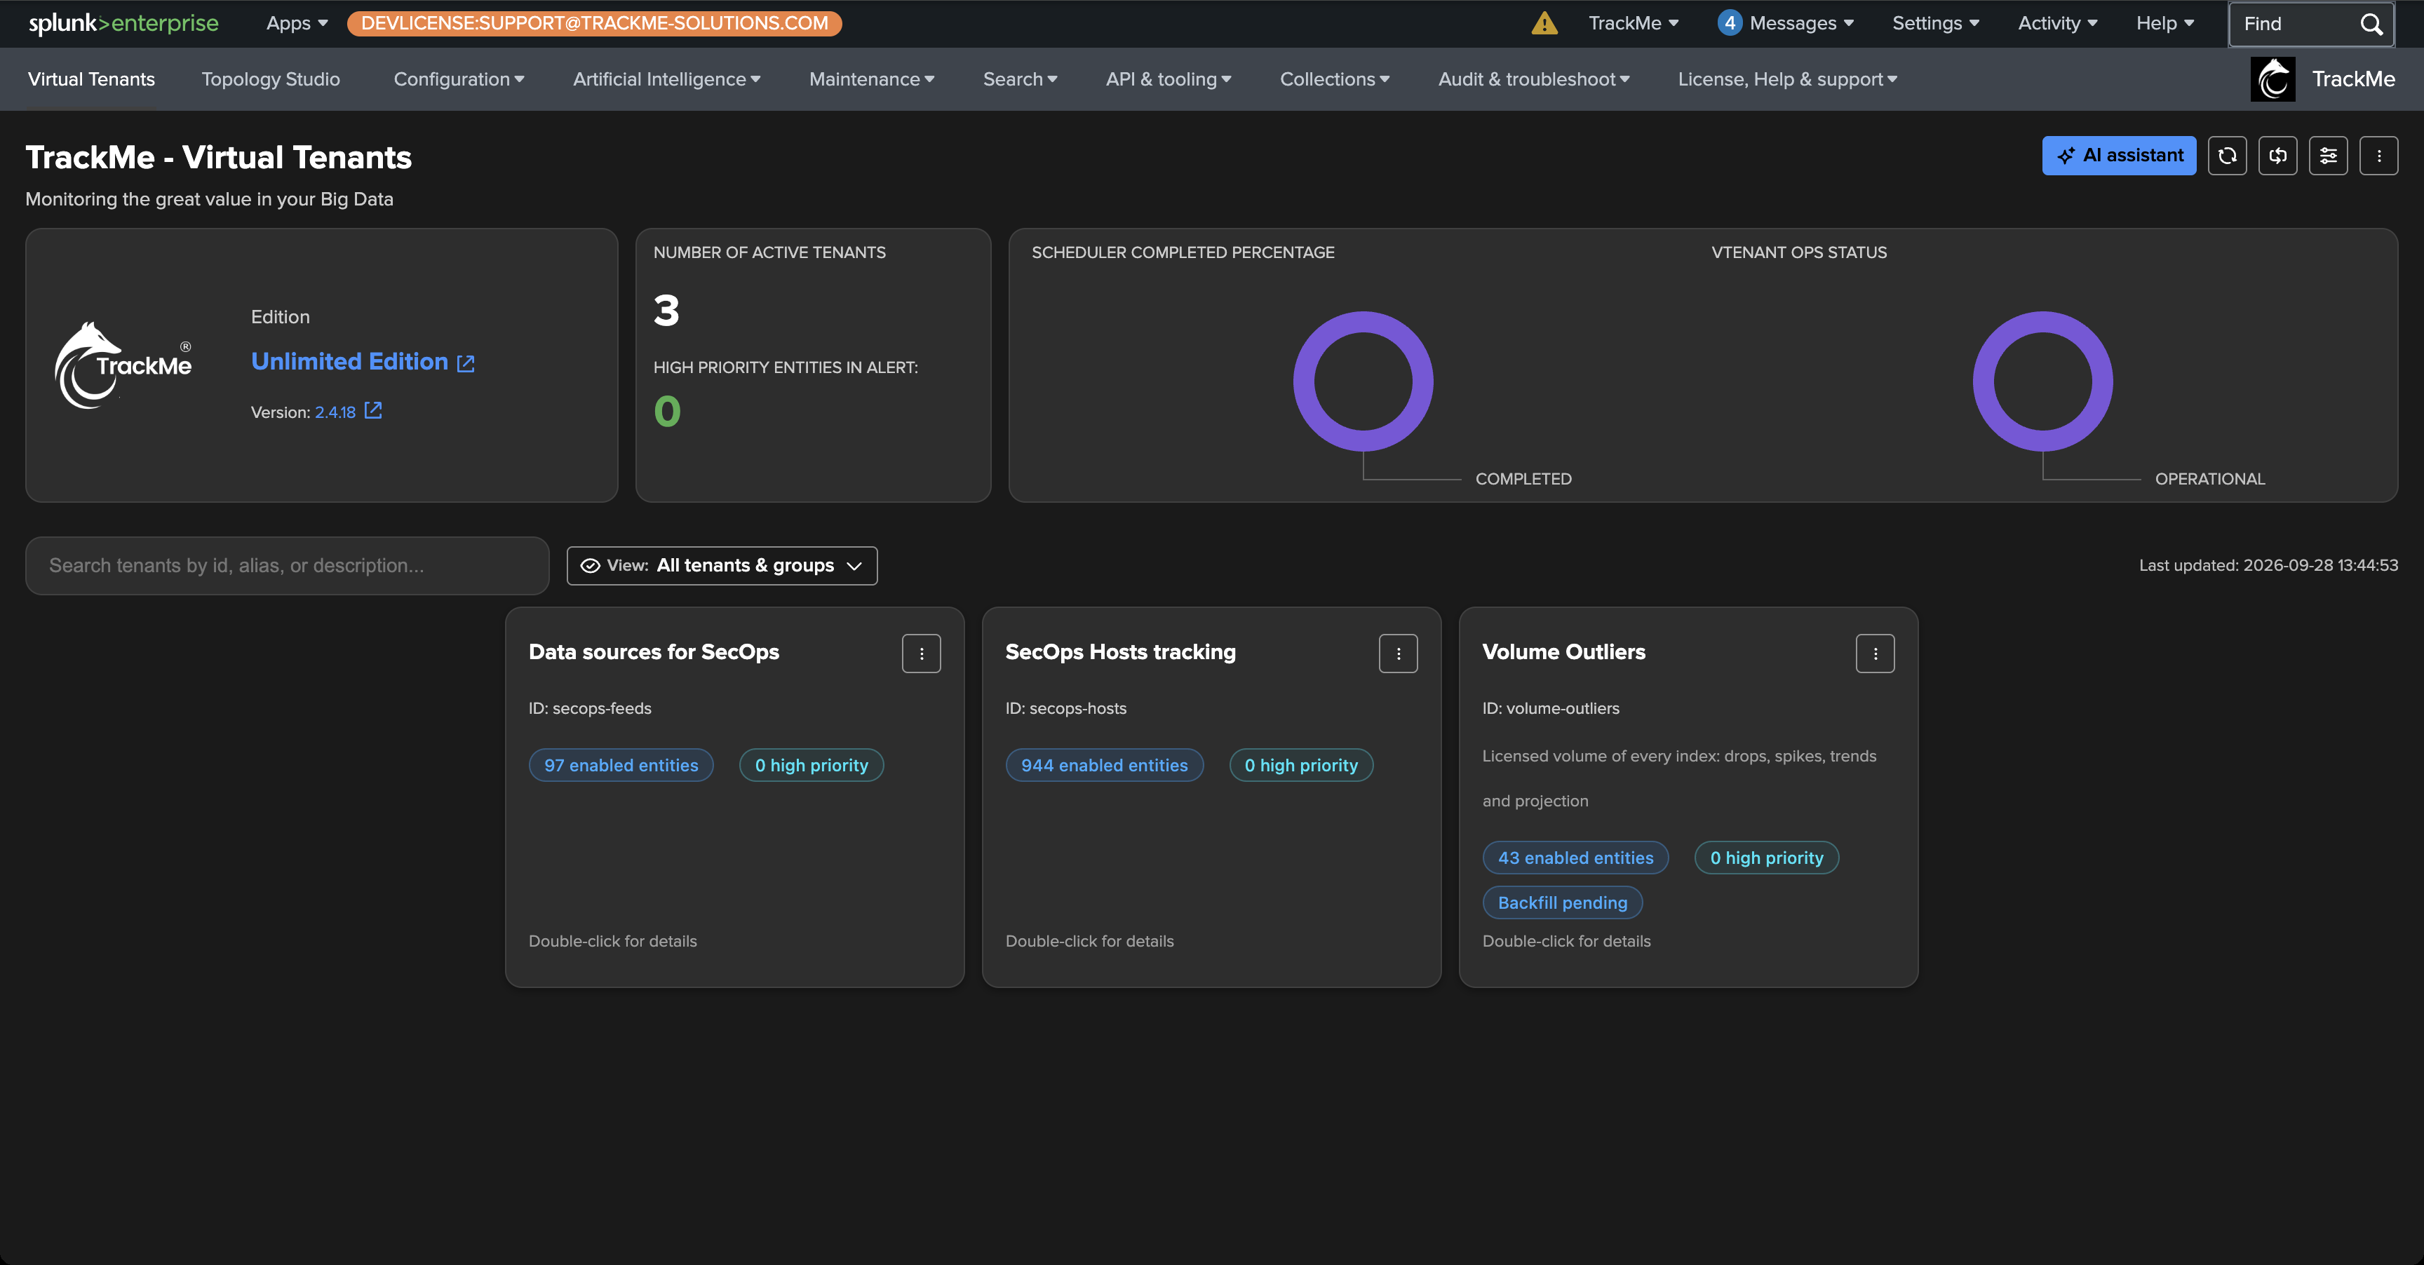Click the Messages count badge showing 4
This screenshot has height=1265, width=2424.
pyautogui.click(x=1729, y=24)
